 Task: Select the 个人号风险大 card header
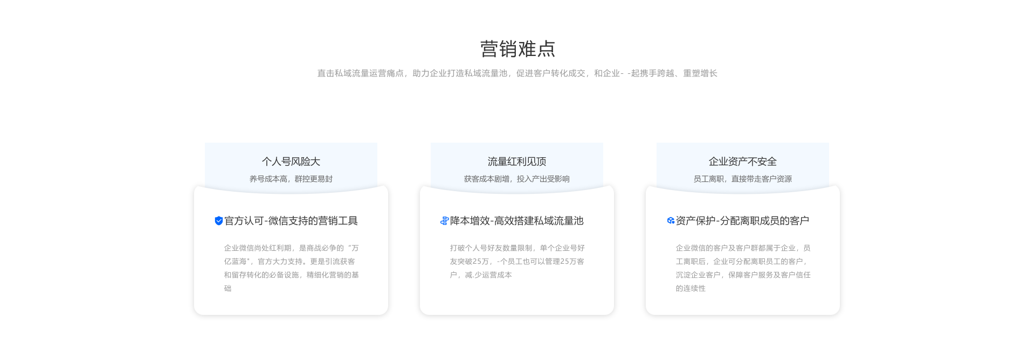pyautogui.click(x=291, y=162)
